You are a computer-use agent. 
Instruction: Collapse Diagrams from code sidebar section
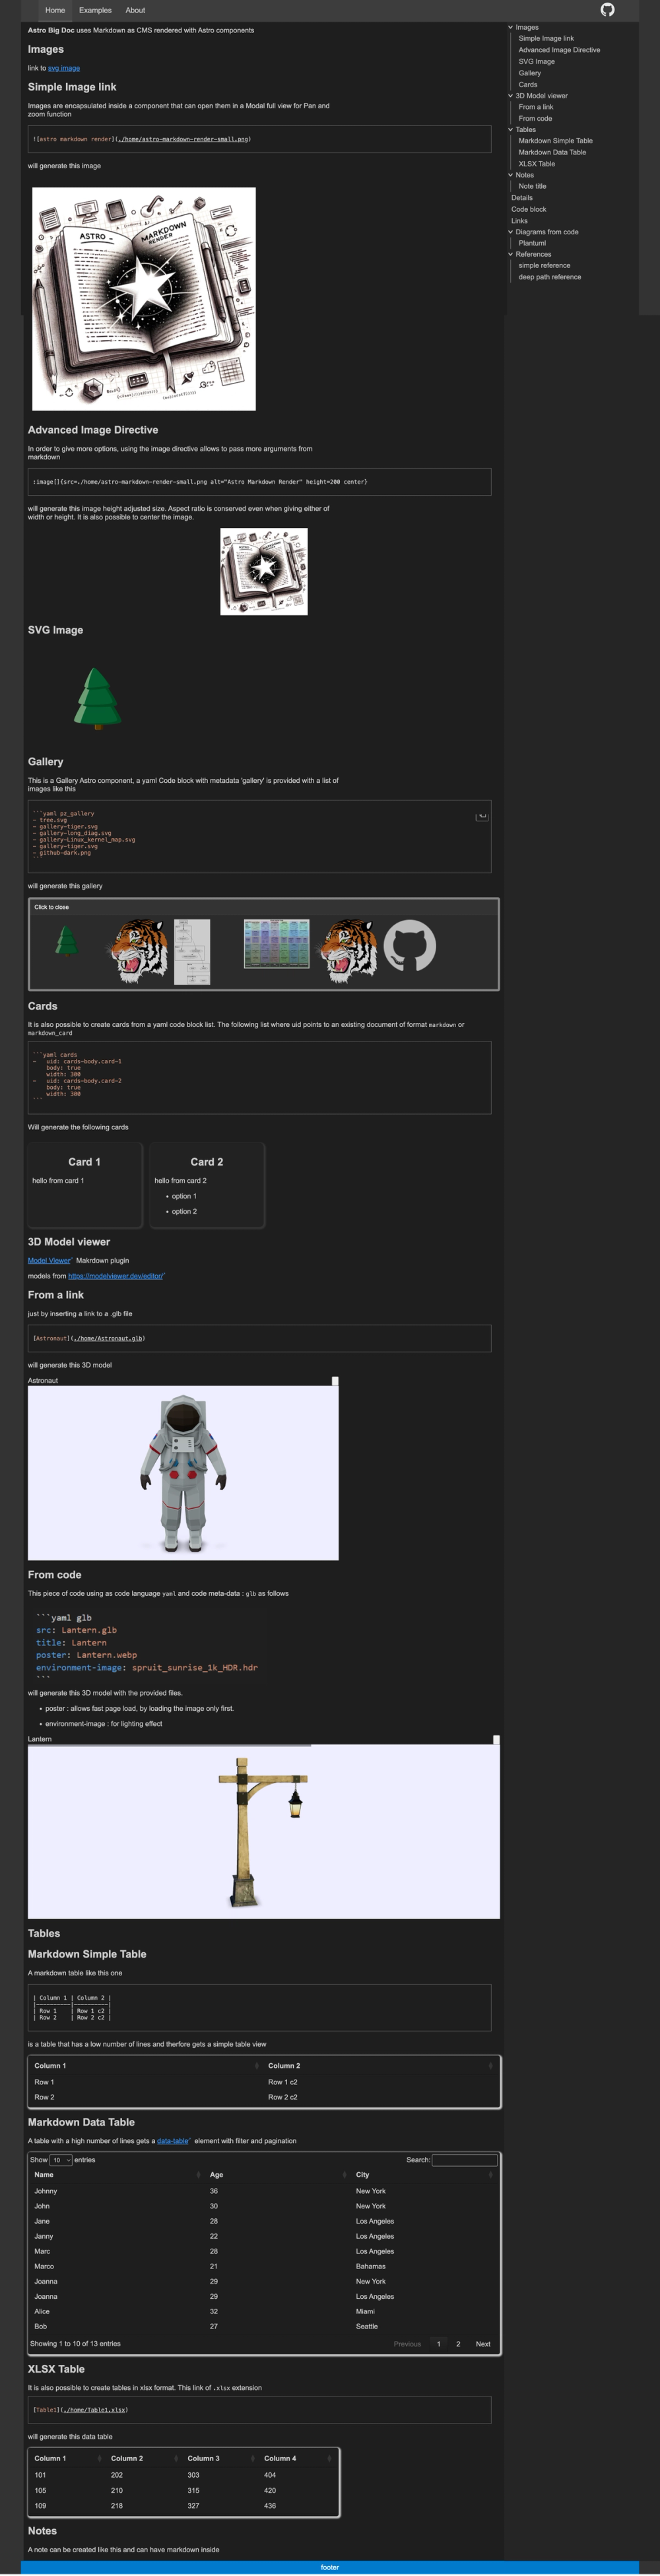(510, 232)
